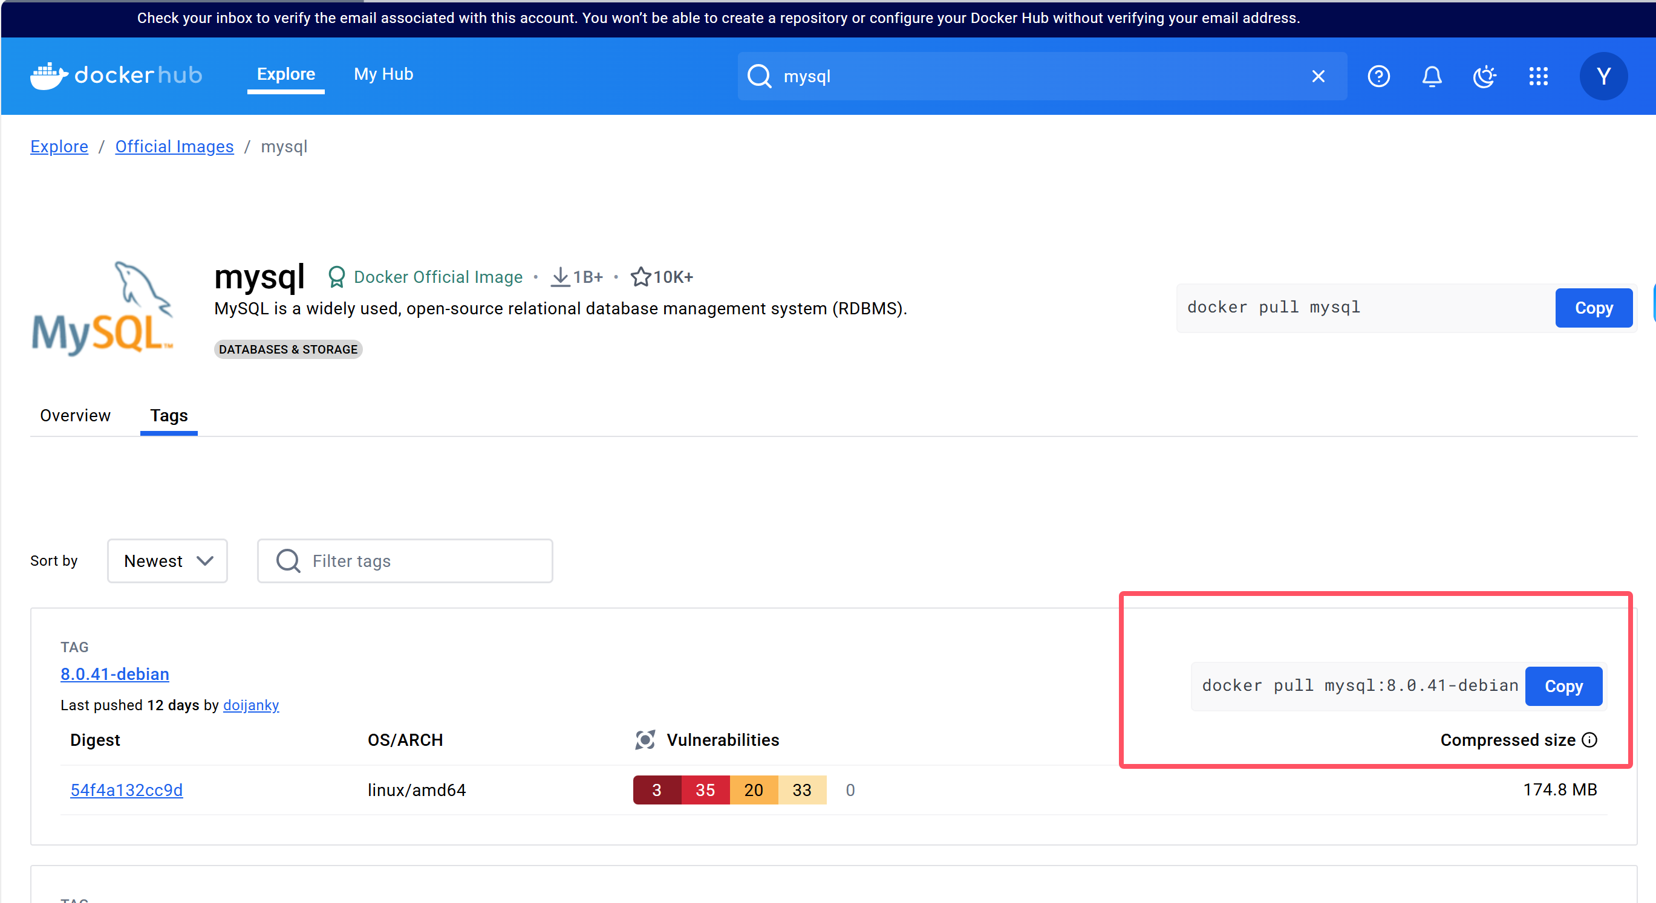This screenshot has height=903, width=1656.
Task: Open the Y user avatar menu
Action: point(1603,76)
